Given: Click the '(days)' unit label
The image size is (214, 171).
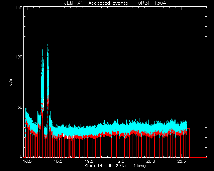Looking at the screenshot, I should click(140, 166).
